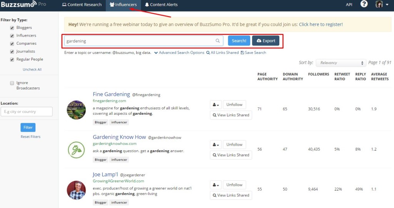Click the Search! button
This screenshot has height=208, width=394.
coord(239,41)
